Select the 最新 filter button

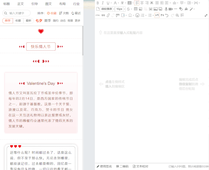coord(28,21)
